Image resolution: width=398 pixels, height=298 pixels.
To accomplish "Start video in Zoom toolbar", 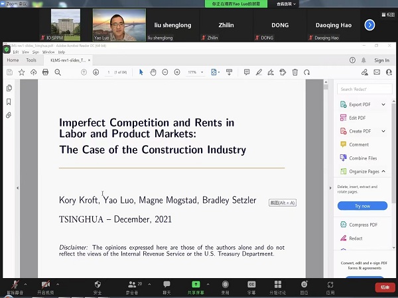I will point(45,285).
